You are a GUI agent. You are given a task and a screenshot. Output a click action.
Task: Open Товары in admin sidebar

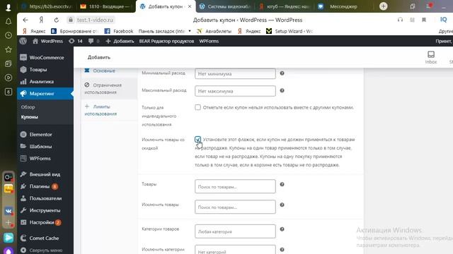[45, 69]
